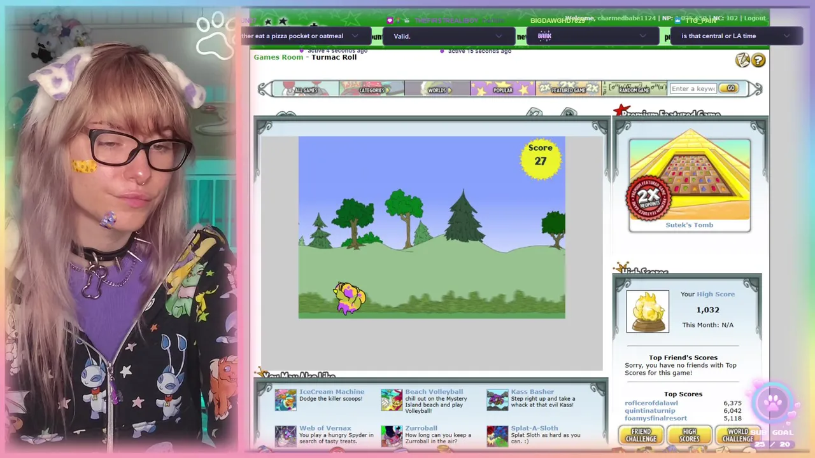Click chat username BIGDAWGHD7823
This screenshot has width=815, height=458.
[x=557, y=21]
